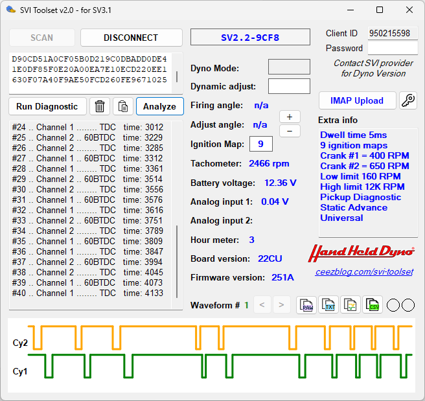Decrease adjust angle with minus button
The image size is (425, 401).
tap(290, 131)
